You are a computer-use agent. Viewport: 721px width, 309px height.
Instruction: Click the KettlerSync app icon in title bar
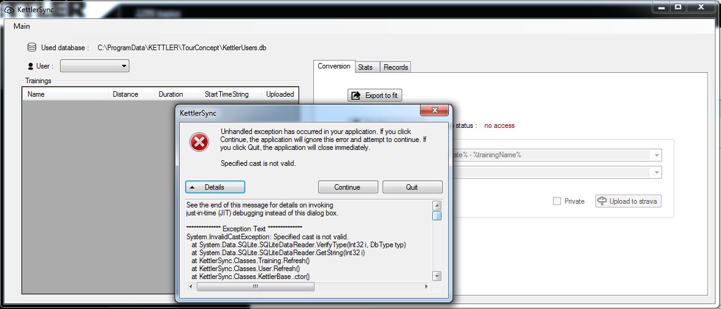click(9, 10)
